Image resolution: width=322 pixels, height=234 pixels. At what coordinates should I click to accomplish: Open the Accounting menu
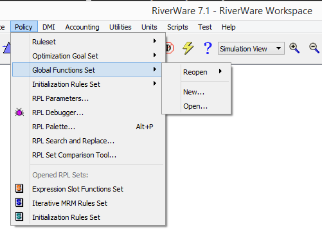click(x=82, y=27)
